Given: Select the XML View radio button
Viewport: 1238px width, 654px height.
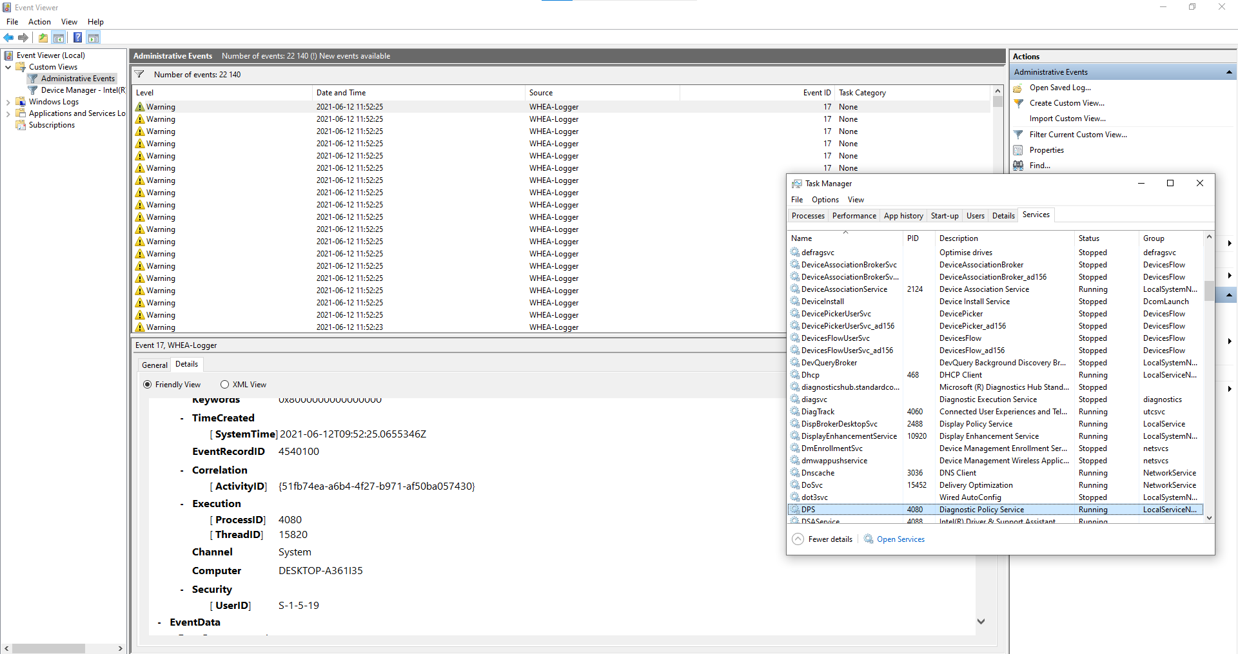Looking at the screenshot, I should (x=225, y=384).
